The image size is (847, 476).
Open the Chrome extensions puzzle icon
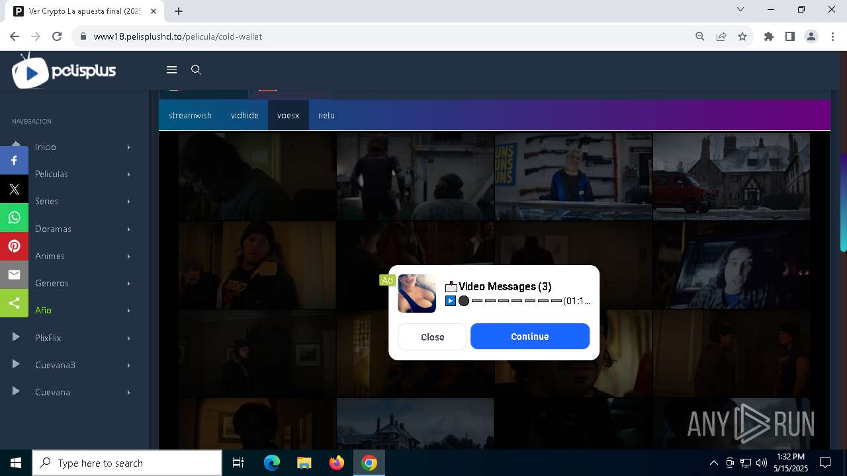769,36
